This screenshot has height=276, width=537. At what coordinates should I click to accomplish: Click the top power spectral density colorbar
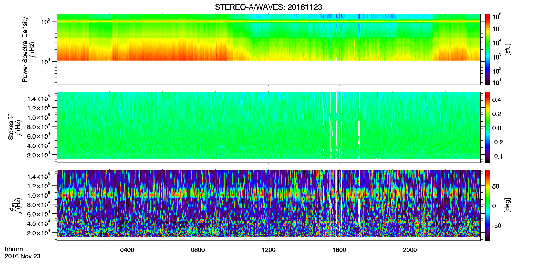click(x=488, y=49)
